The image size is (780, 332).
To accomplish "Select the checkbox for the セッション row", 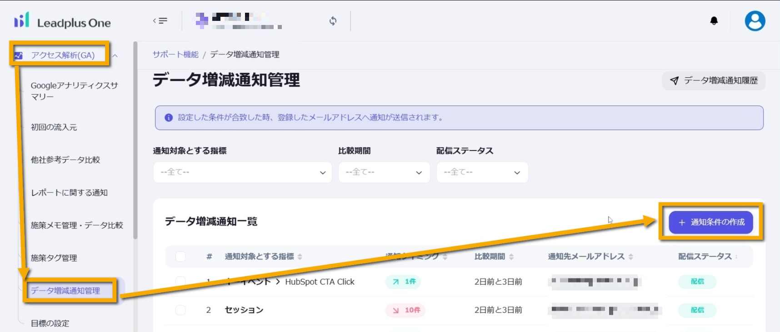I will pyautogui.click(x=180, y=310).
